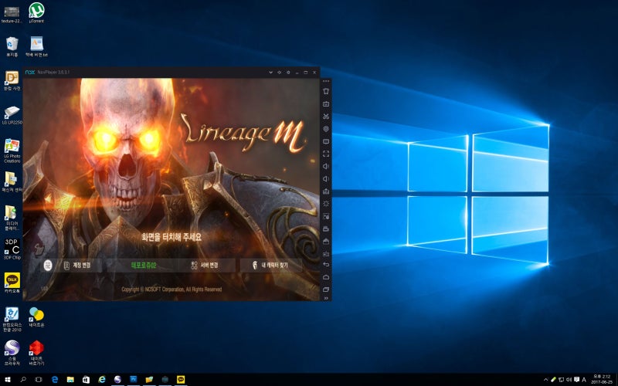Select the Recycle Bin desktop icon
This screenshot has height=386, width=618.
[12, 46]
